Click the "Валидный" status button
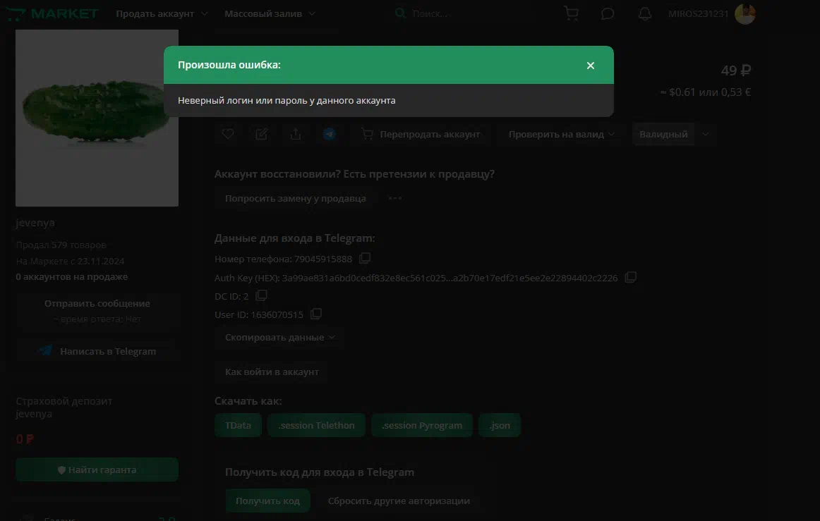 point(663,134)
